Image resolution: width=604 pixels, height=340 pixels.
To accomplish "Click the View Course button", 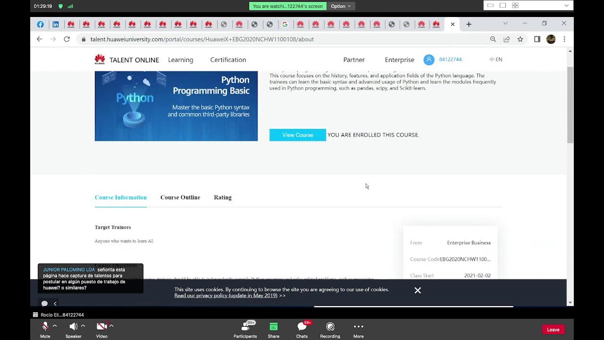I will tap(298, 135).
